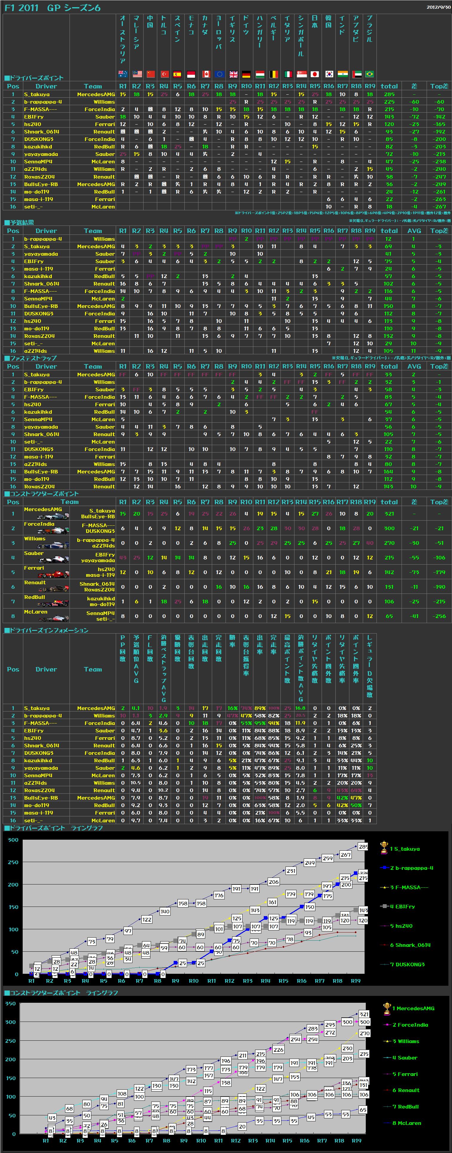Click total 321 in MercedesAMG constructors row
This screenshot has height=1153, width=452.
[389, 514]
